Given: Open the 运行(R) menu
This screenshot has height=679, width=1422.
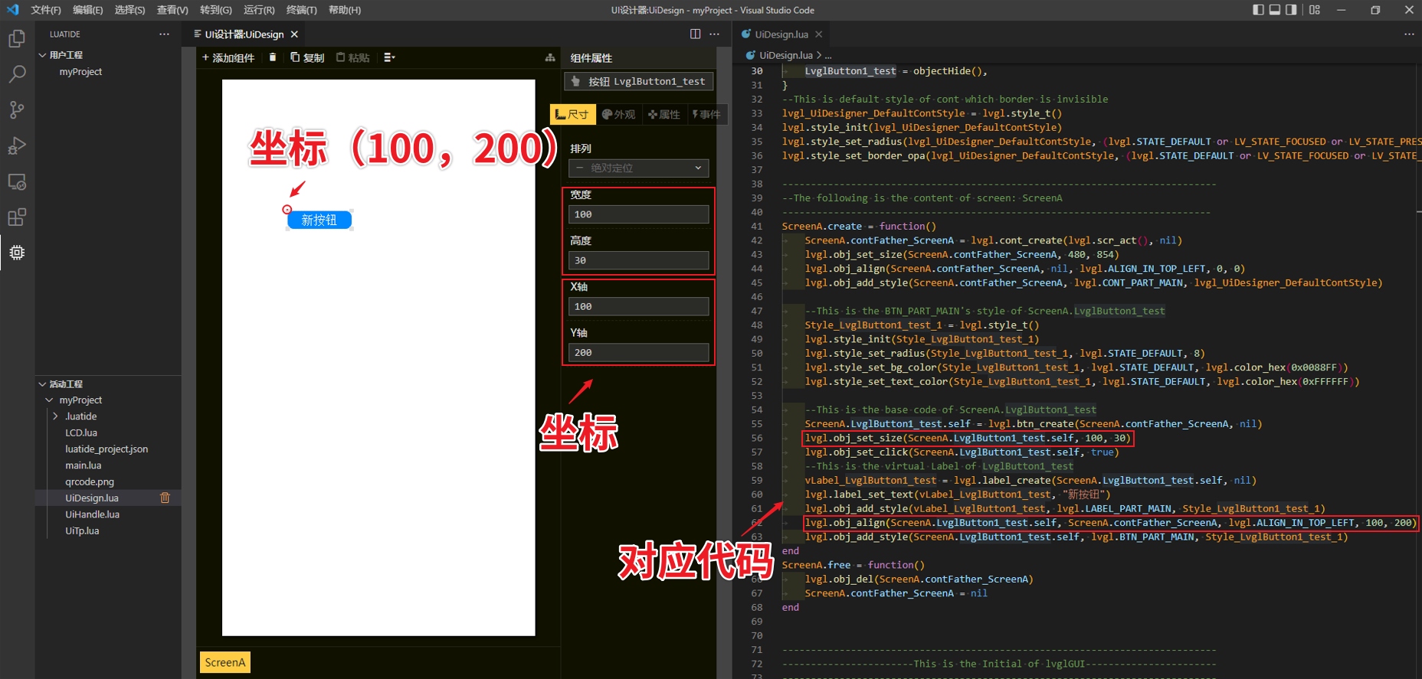Looking at the screenshot, I should [259, 10].
